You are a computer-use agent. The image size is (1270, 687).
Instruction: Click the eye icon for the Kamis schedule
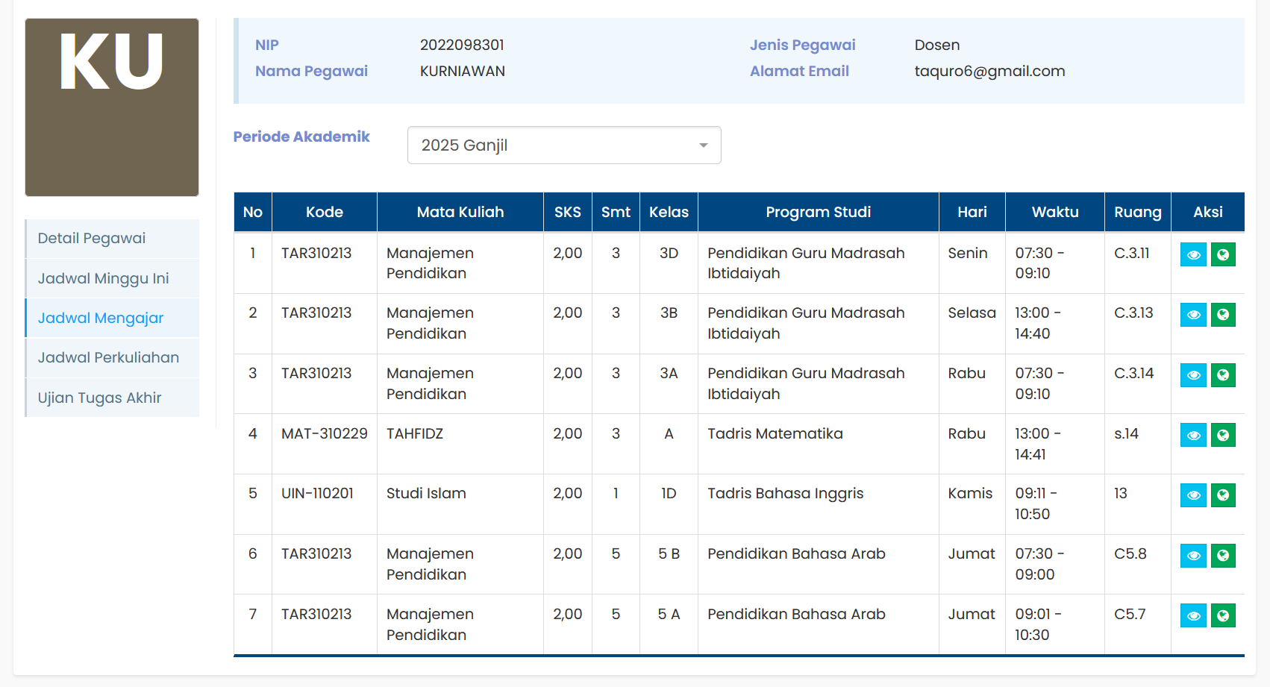(1193, 495)
